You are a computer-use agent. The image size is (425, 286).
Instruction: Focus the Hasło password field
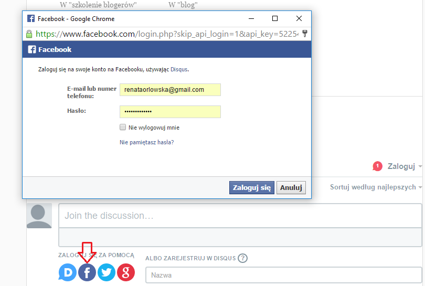(170, 112)
